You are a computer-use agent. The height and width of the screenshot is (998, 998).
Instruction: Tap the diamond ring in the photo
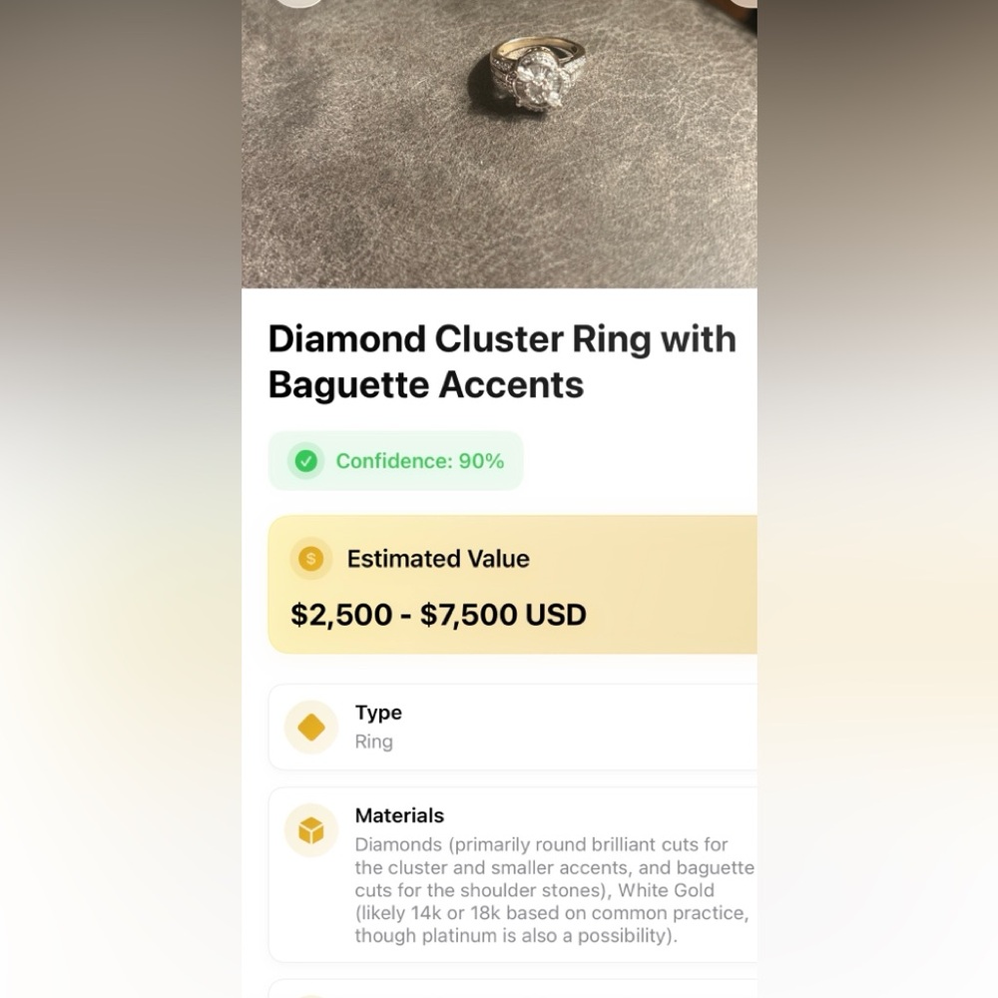536,73
